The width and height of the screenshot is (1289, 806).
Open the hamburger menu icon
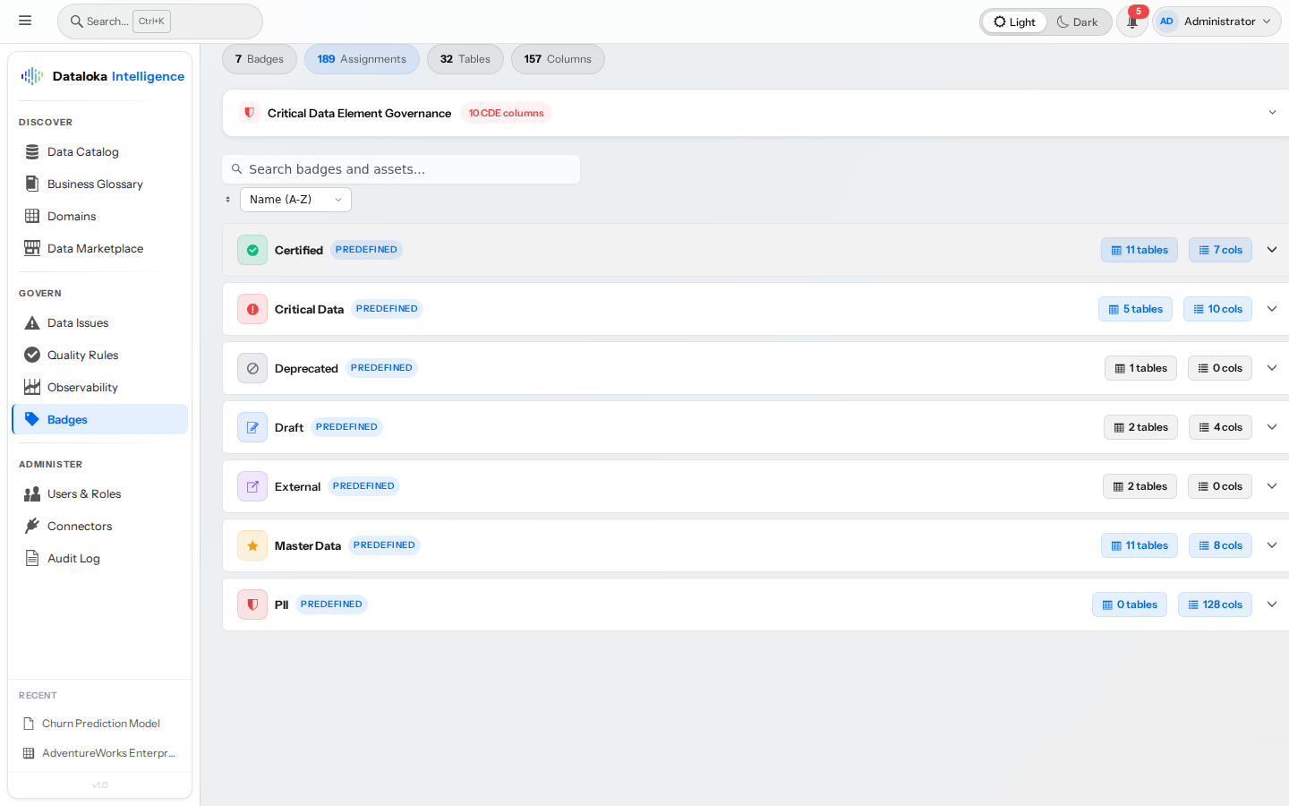(25, 21)
